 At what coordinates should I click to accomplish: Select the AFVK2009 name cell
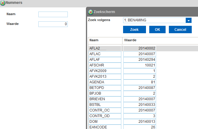click(105, 71)
